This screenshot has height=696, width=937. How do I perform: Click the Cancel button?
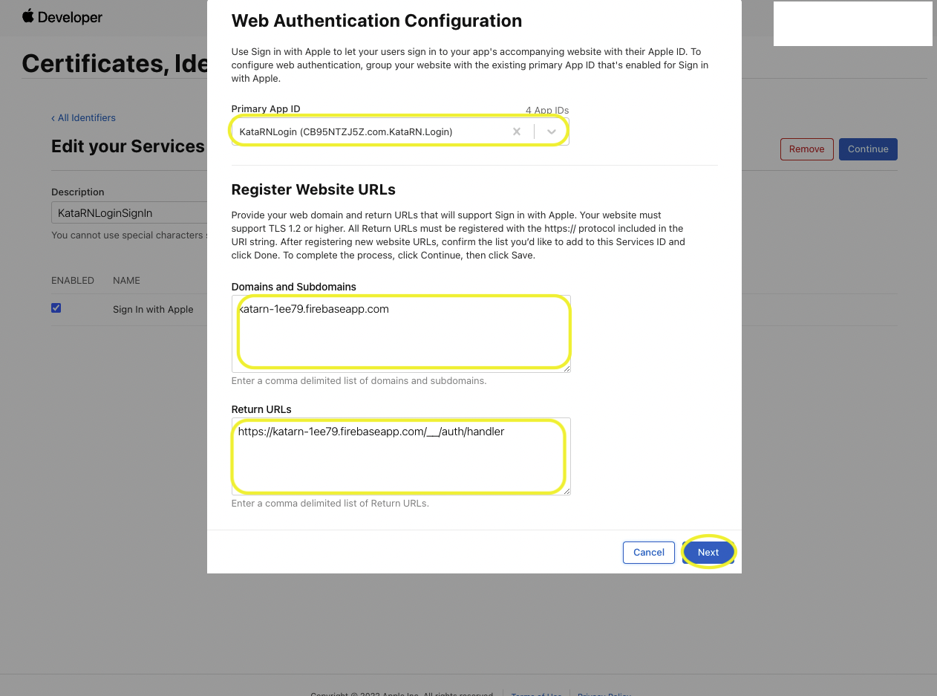coord(649,552)
